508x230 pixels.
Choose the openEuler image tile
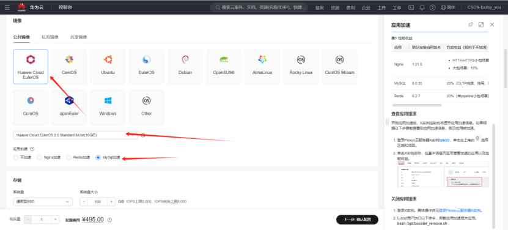click(69, 108)
